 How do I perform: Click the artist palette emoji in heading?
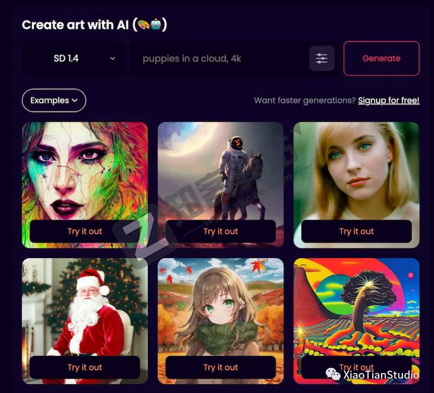click(x=144, y=25)
